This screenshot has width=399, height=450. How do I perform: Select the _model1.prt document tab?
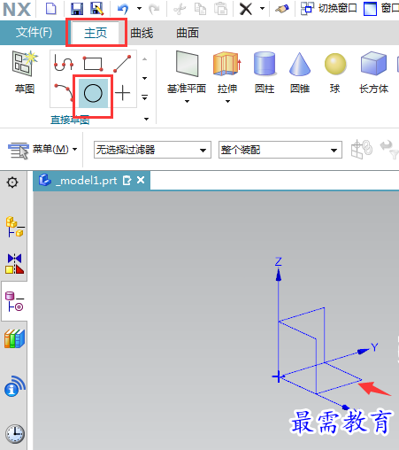coord(91,181)
